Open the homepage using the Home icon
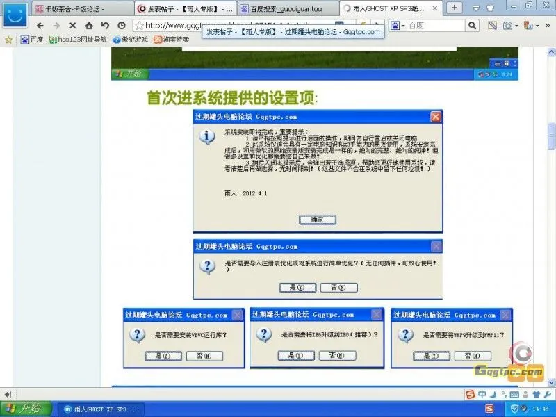 [x=88, y=27]
